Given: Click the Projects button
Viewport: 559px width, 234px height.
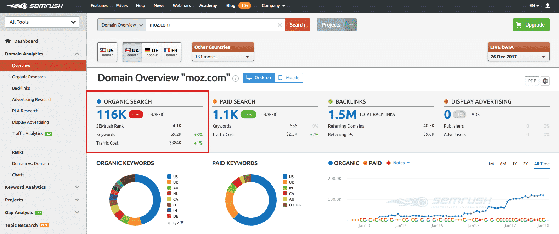Looking at the screenshot, I should (331, 25).
